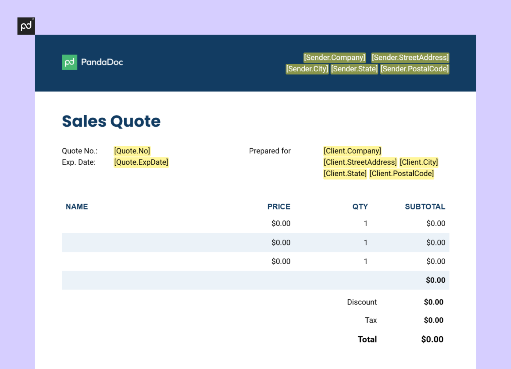This screenshot has width=511, height=369.
Task: Select the NAME column header in the table
Action: 77,207
